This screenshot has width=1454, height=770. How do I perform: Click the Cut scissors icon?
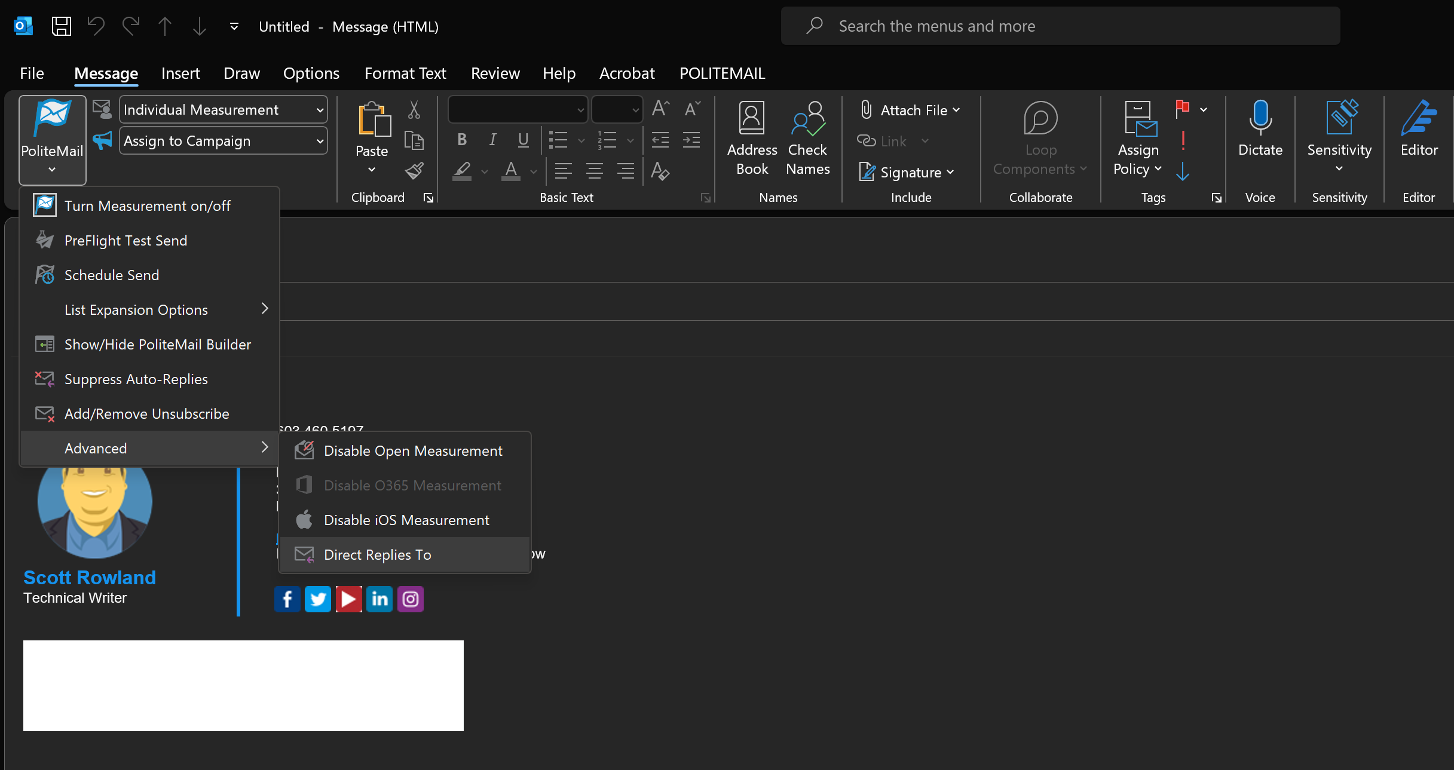click(x=414, y=110)
